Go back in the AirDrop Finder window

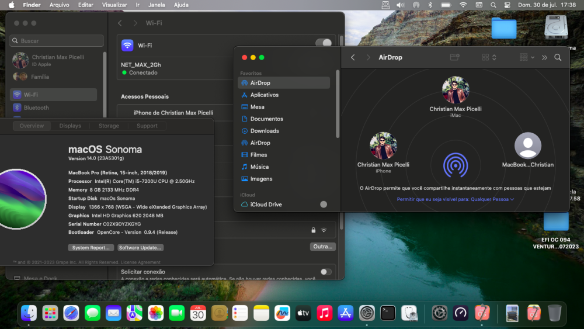(x=353, y=57)
